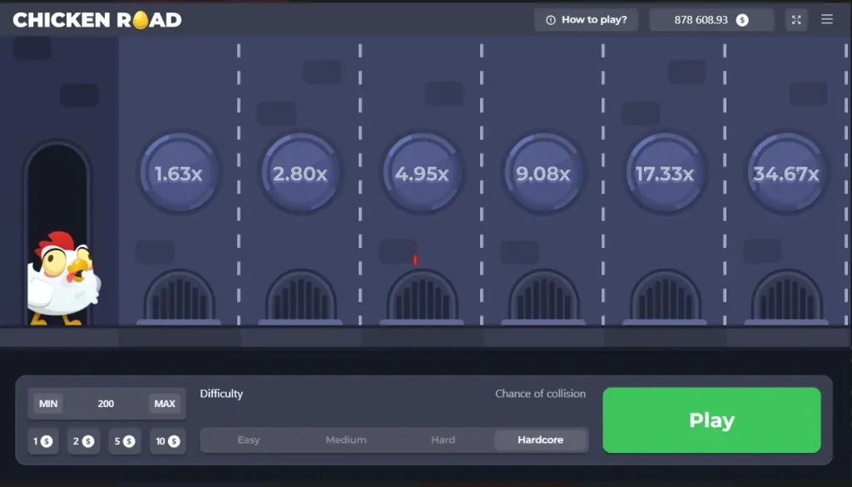852x487 pixels.
Task: Choose the 2 dollar quick bet
Action: [84, 441]
